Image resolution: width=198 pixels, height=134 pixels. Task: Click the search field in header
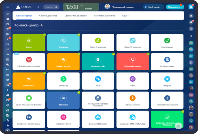pos(51,7)
